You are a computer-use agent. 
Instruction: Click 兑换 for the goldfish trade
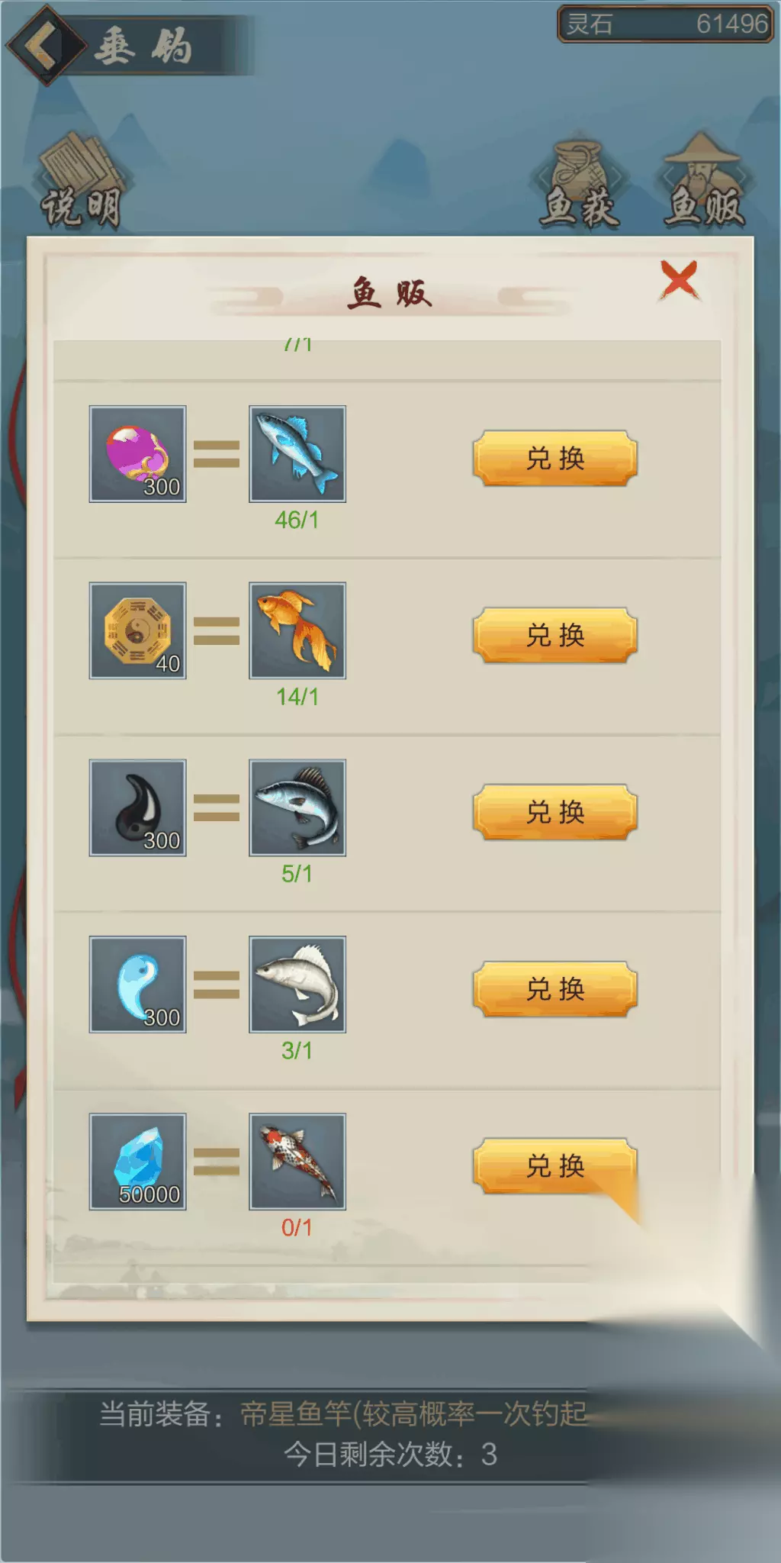tap(555, 635)
